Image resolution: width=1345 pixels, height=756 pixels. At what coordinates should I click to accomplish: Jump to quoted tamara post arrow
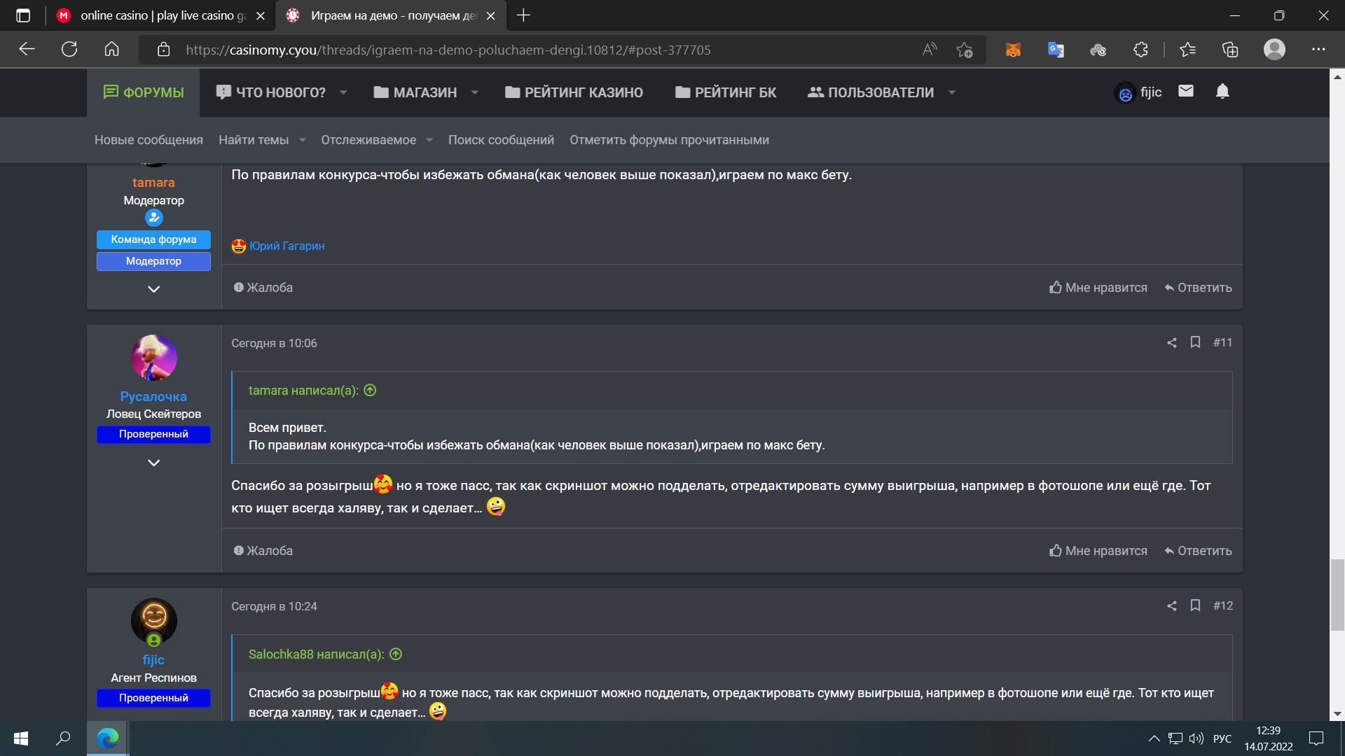tap(370, 391)
